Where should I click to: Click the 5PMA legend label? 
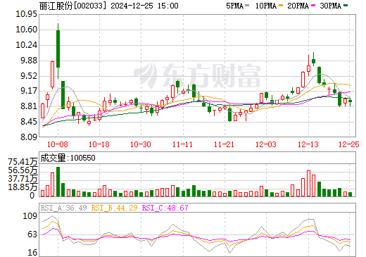234,6
